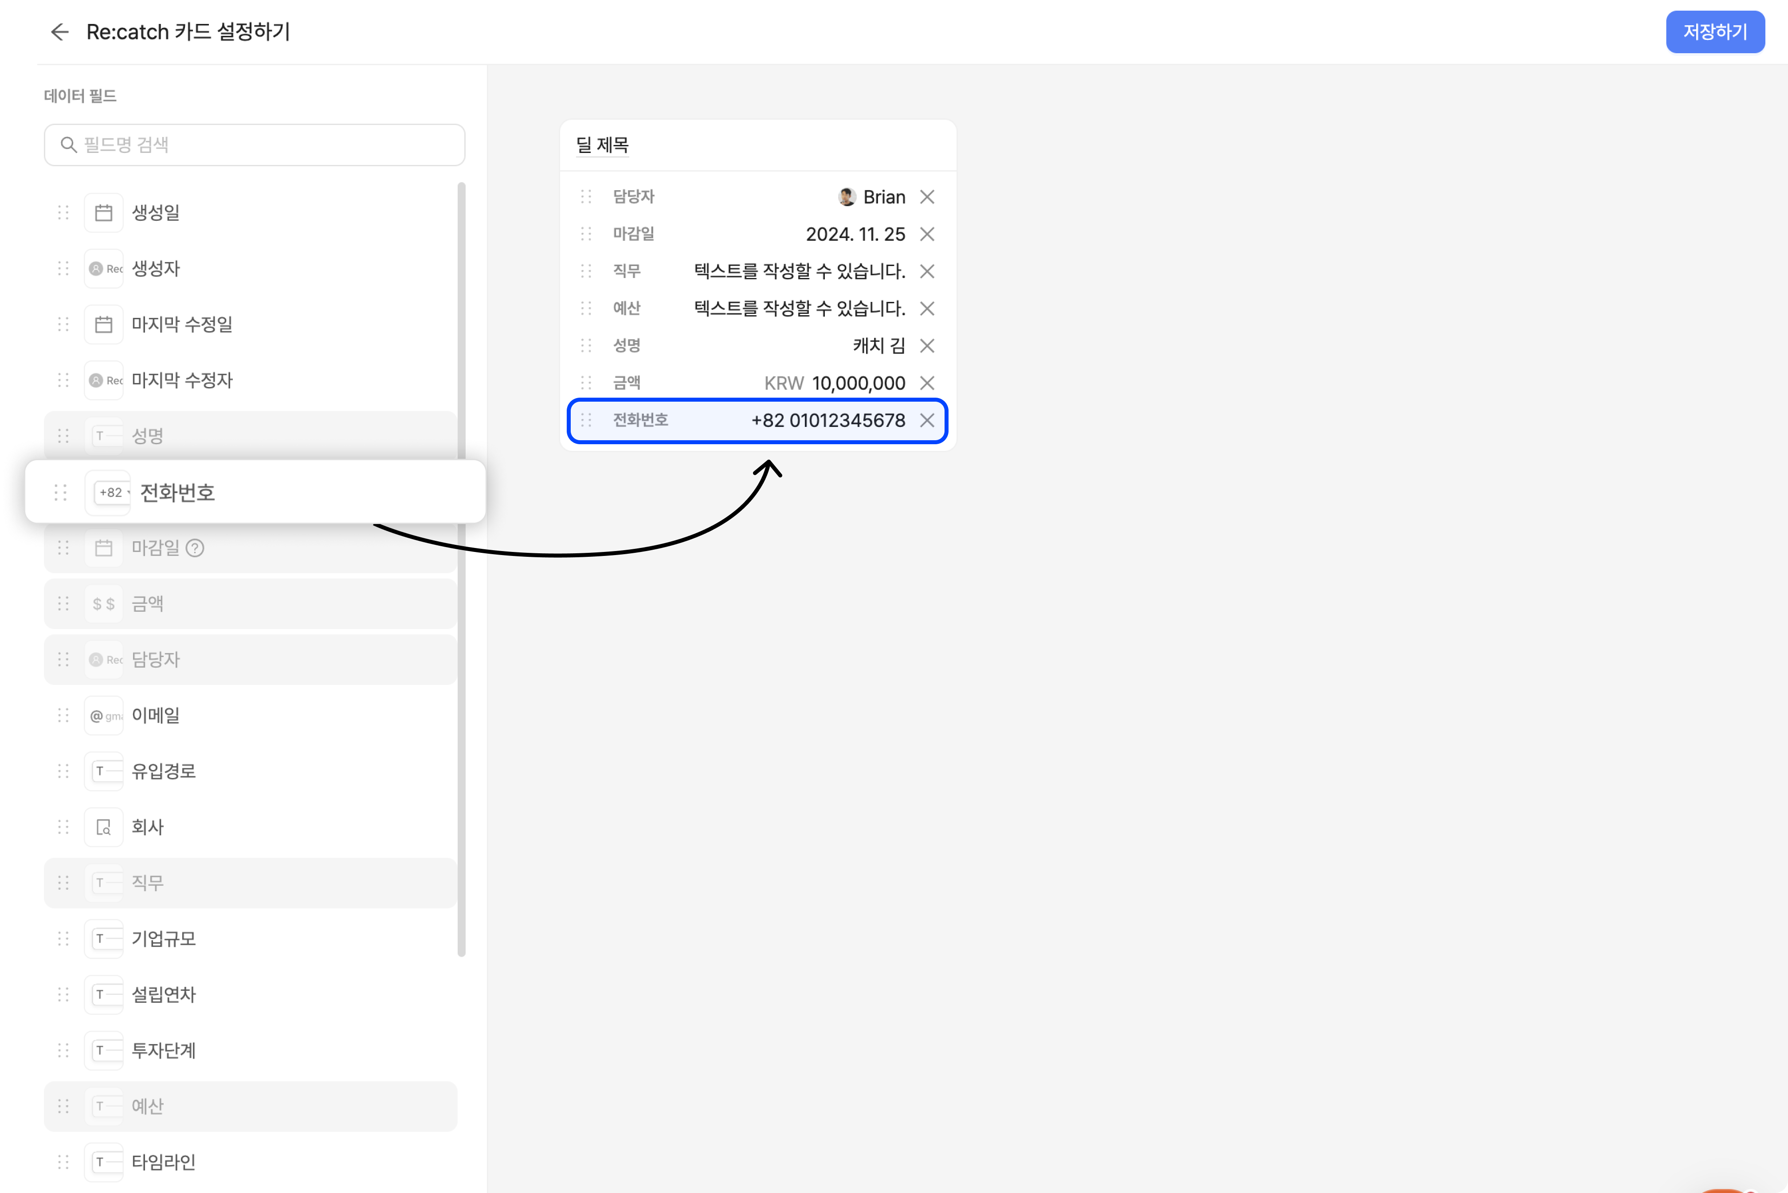Select the 투자단계 data field
This screenshot has width=1788, height=1193.
(x=164, y=1051)
